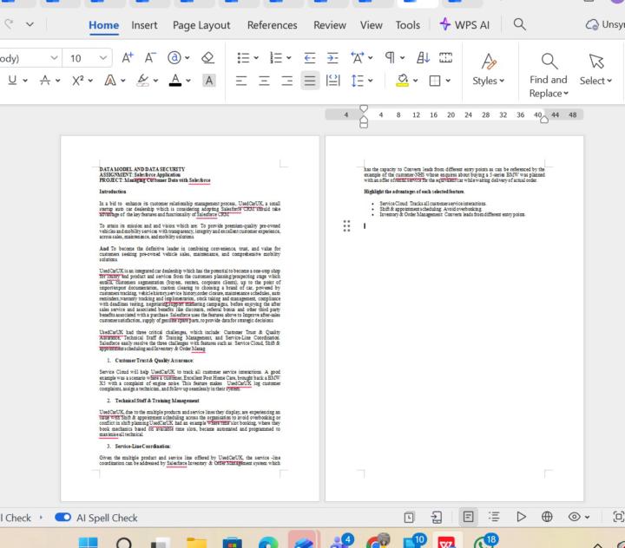Apply distributed alignment
Viewport: 625px width, 548px height.
332,81
